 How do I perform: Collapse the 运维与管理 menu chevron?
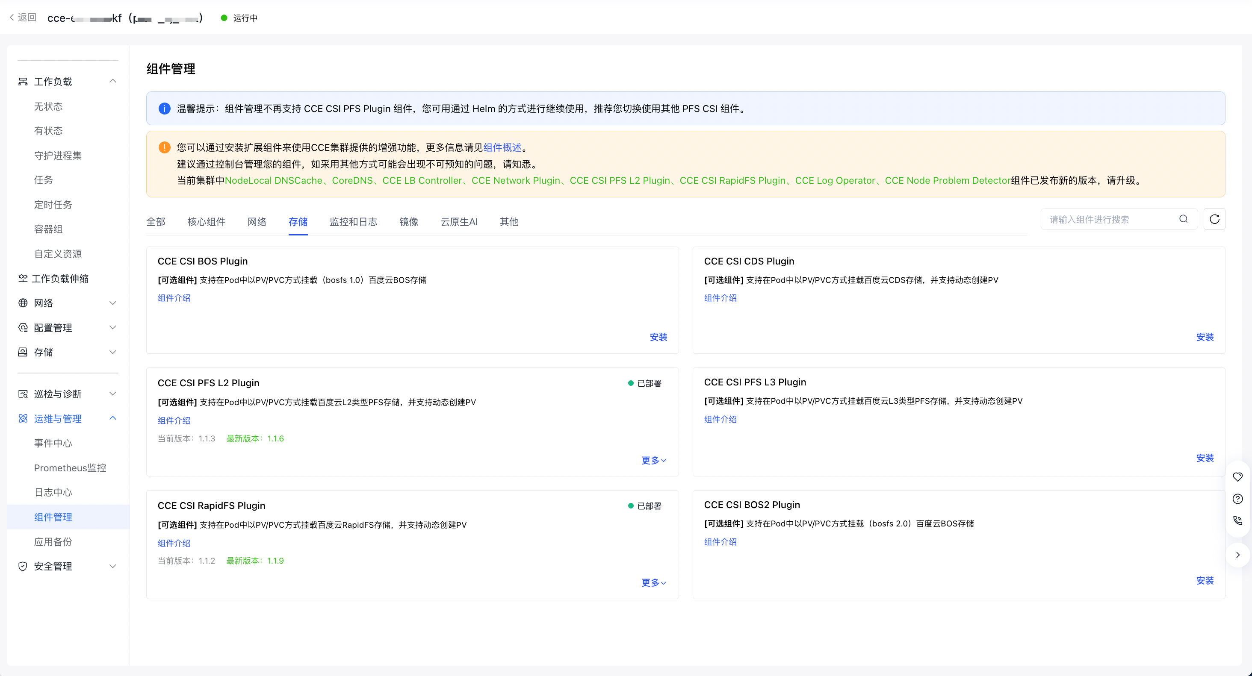click(113, 418)
